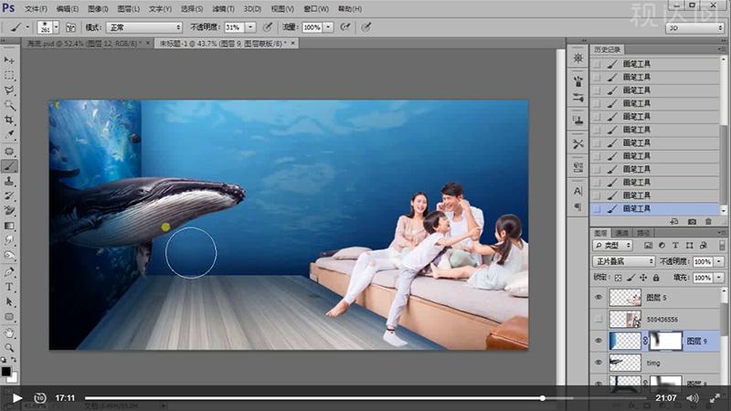Select the Gradient tool
The image size is (731, 411).
pyautogui.click(x=9, y=226)
